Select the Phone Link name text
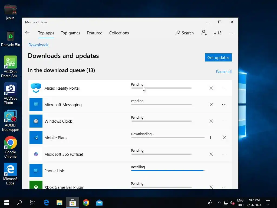This screenshot has width=277, height=208. click(x=54, y=171)
